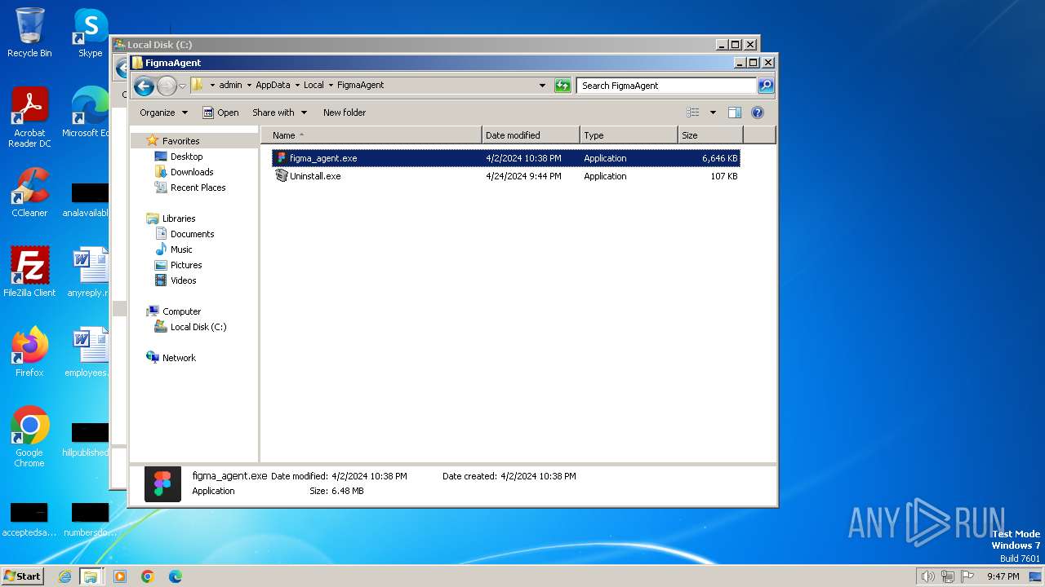Go back with the Explorer back arrow

[144, 86]
